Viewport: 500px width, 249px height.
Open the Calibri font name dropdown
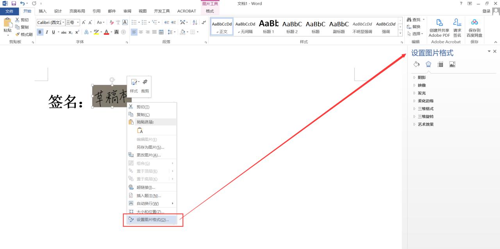[x=62, y=22]
